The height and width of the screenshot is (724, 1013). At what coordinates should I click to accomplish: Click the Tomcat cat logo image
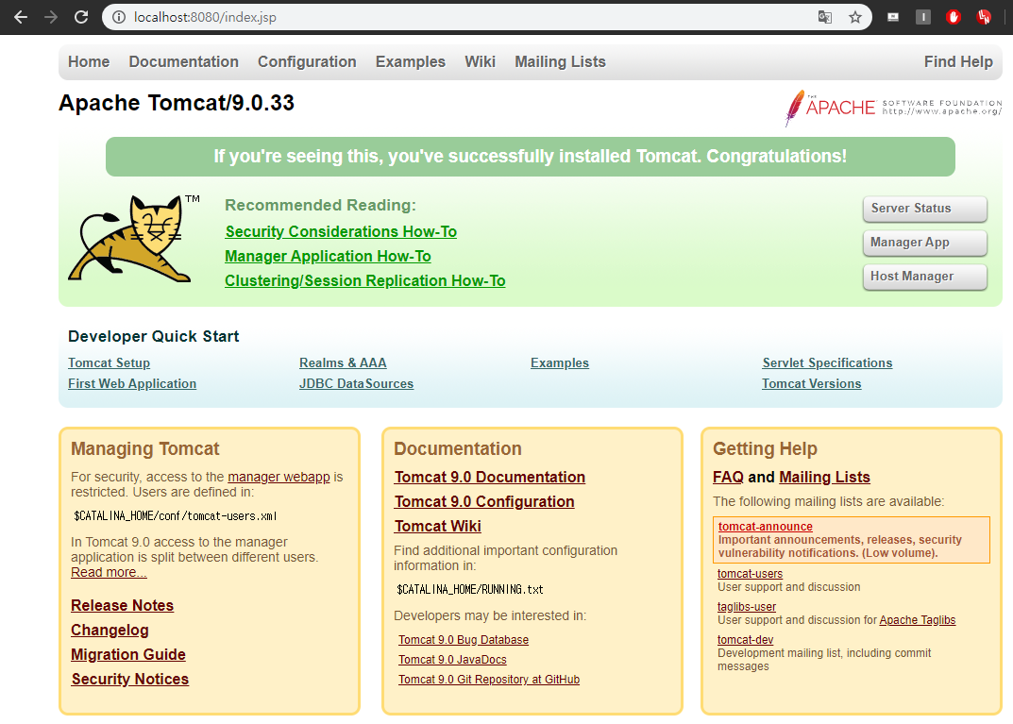click(x=134, y=238)
